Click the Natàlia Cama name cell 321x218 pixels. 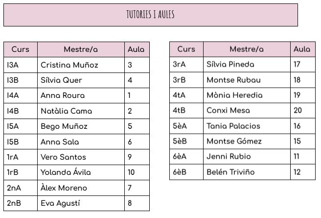[80, 111]
